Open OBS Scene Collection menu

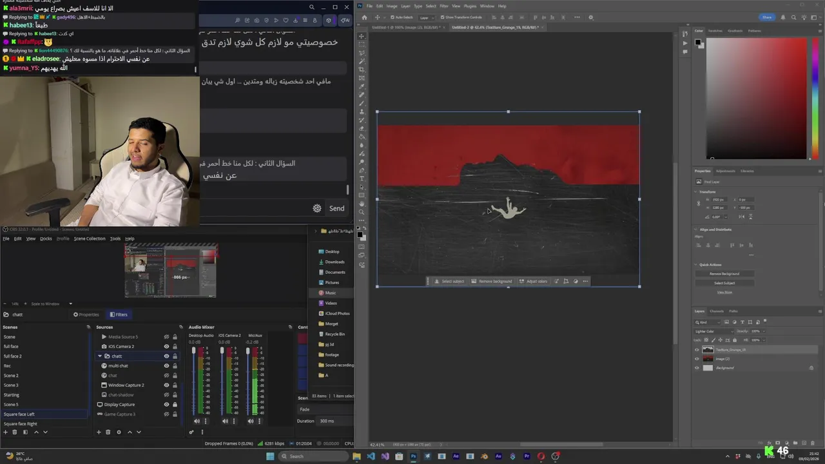coord(90,238)
